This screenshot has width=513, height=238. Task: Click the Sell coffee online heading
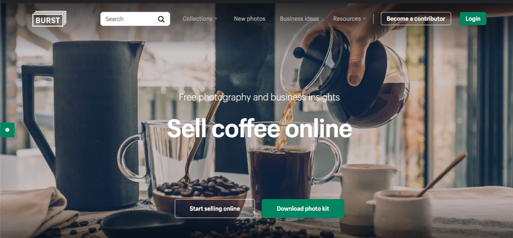pyautogui.click(x=259, y=128)
